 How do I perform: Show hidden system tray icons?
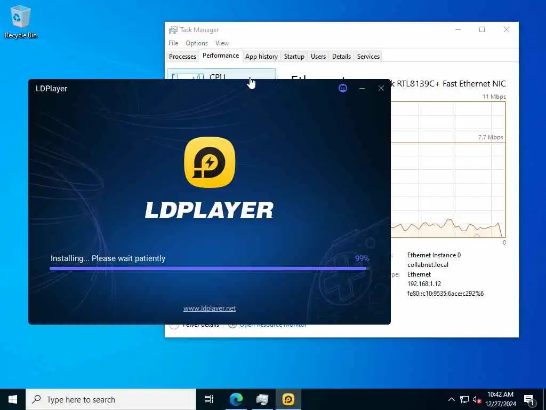(451, 399)
